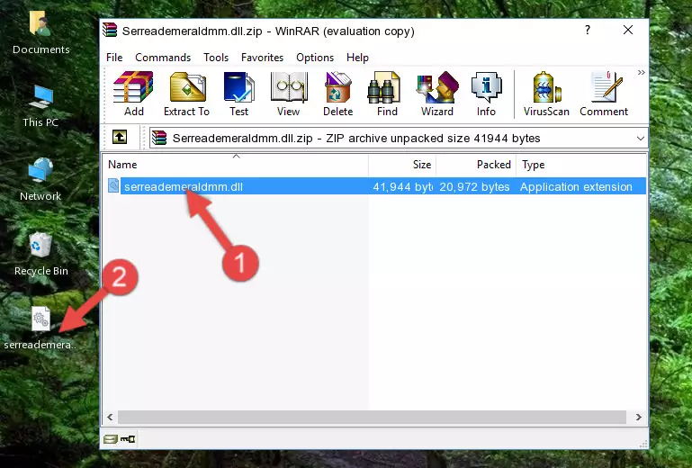692x468 pixels.
Task: Open the Commands menu
Action: pos(163,58)
